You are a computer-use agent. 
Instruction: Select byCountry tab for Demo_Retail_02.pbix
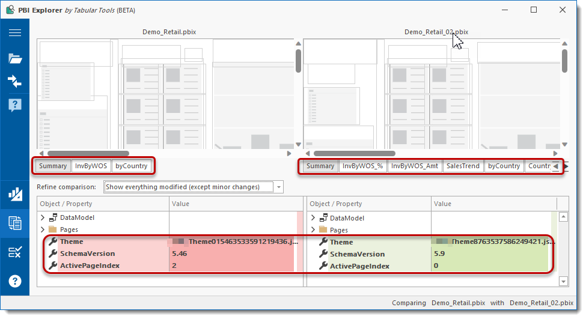point(504,166)
